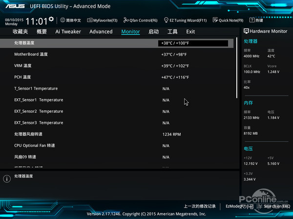Click the ASUS logo
293x219 pixels.
pos(15,6)
